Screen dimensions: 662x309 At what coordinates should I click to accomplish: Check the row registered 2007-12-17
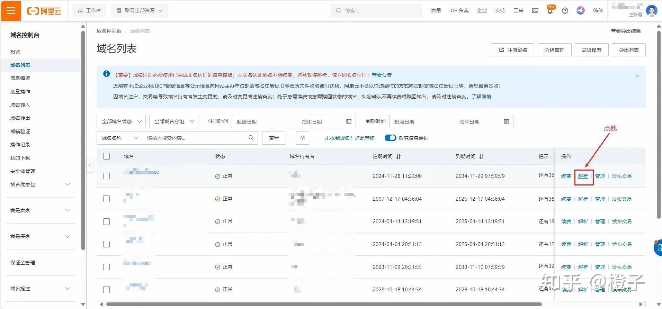coord(107,199)
